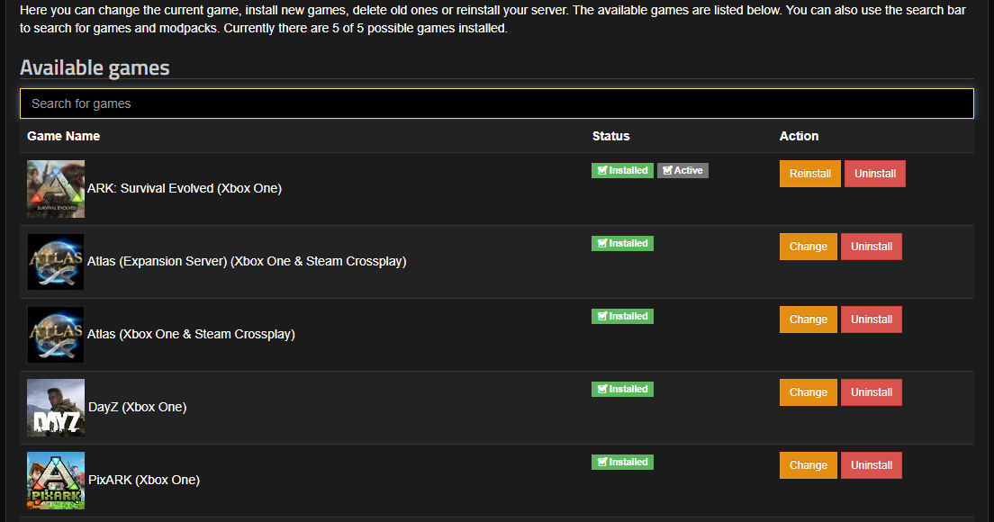
Task: Uninstall Atlas Expansion Server
Action: coord(871,247)
